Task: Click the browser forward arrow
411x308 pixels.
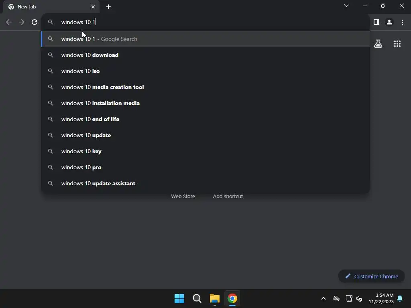Action: (22, 22)
